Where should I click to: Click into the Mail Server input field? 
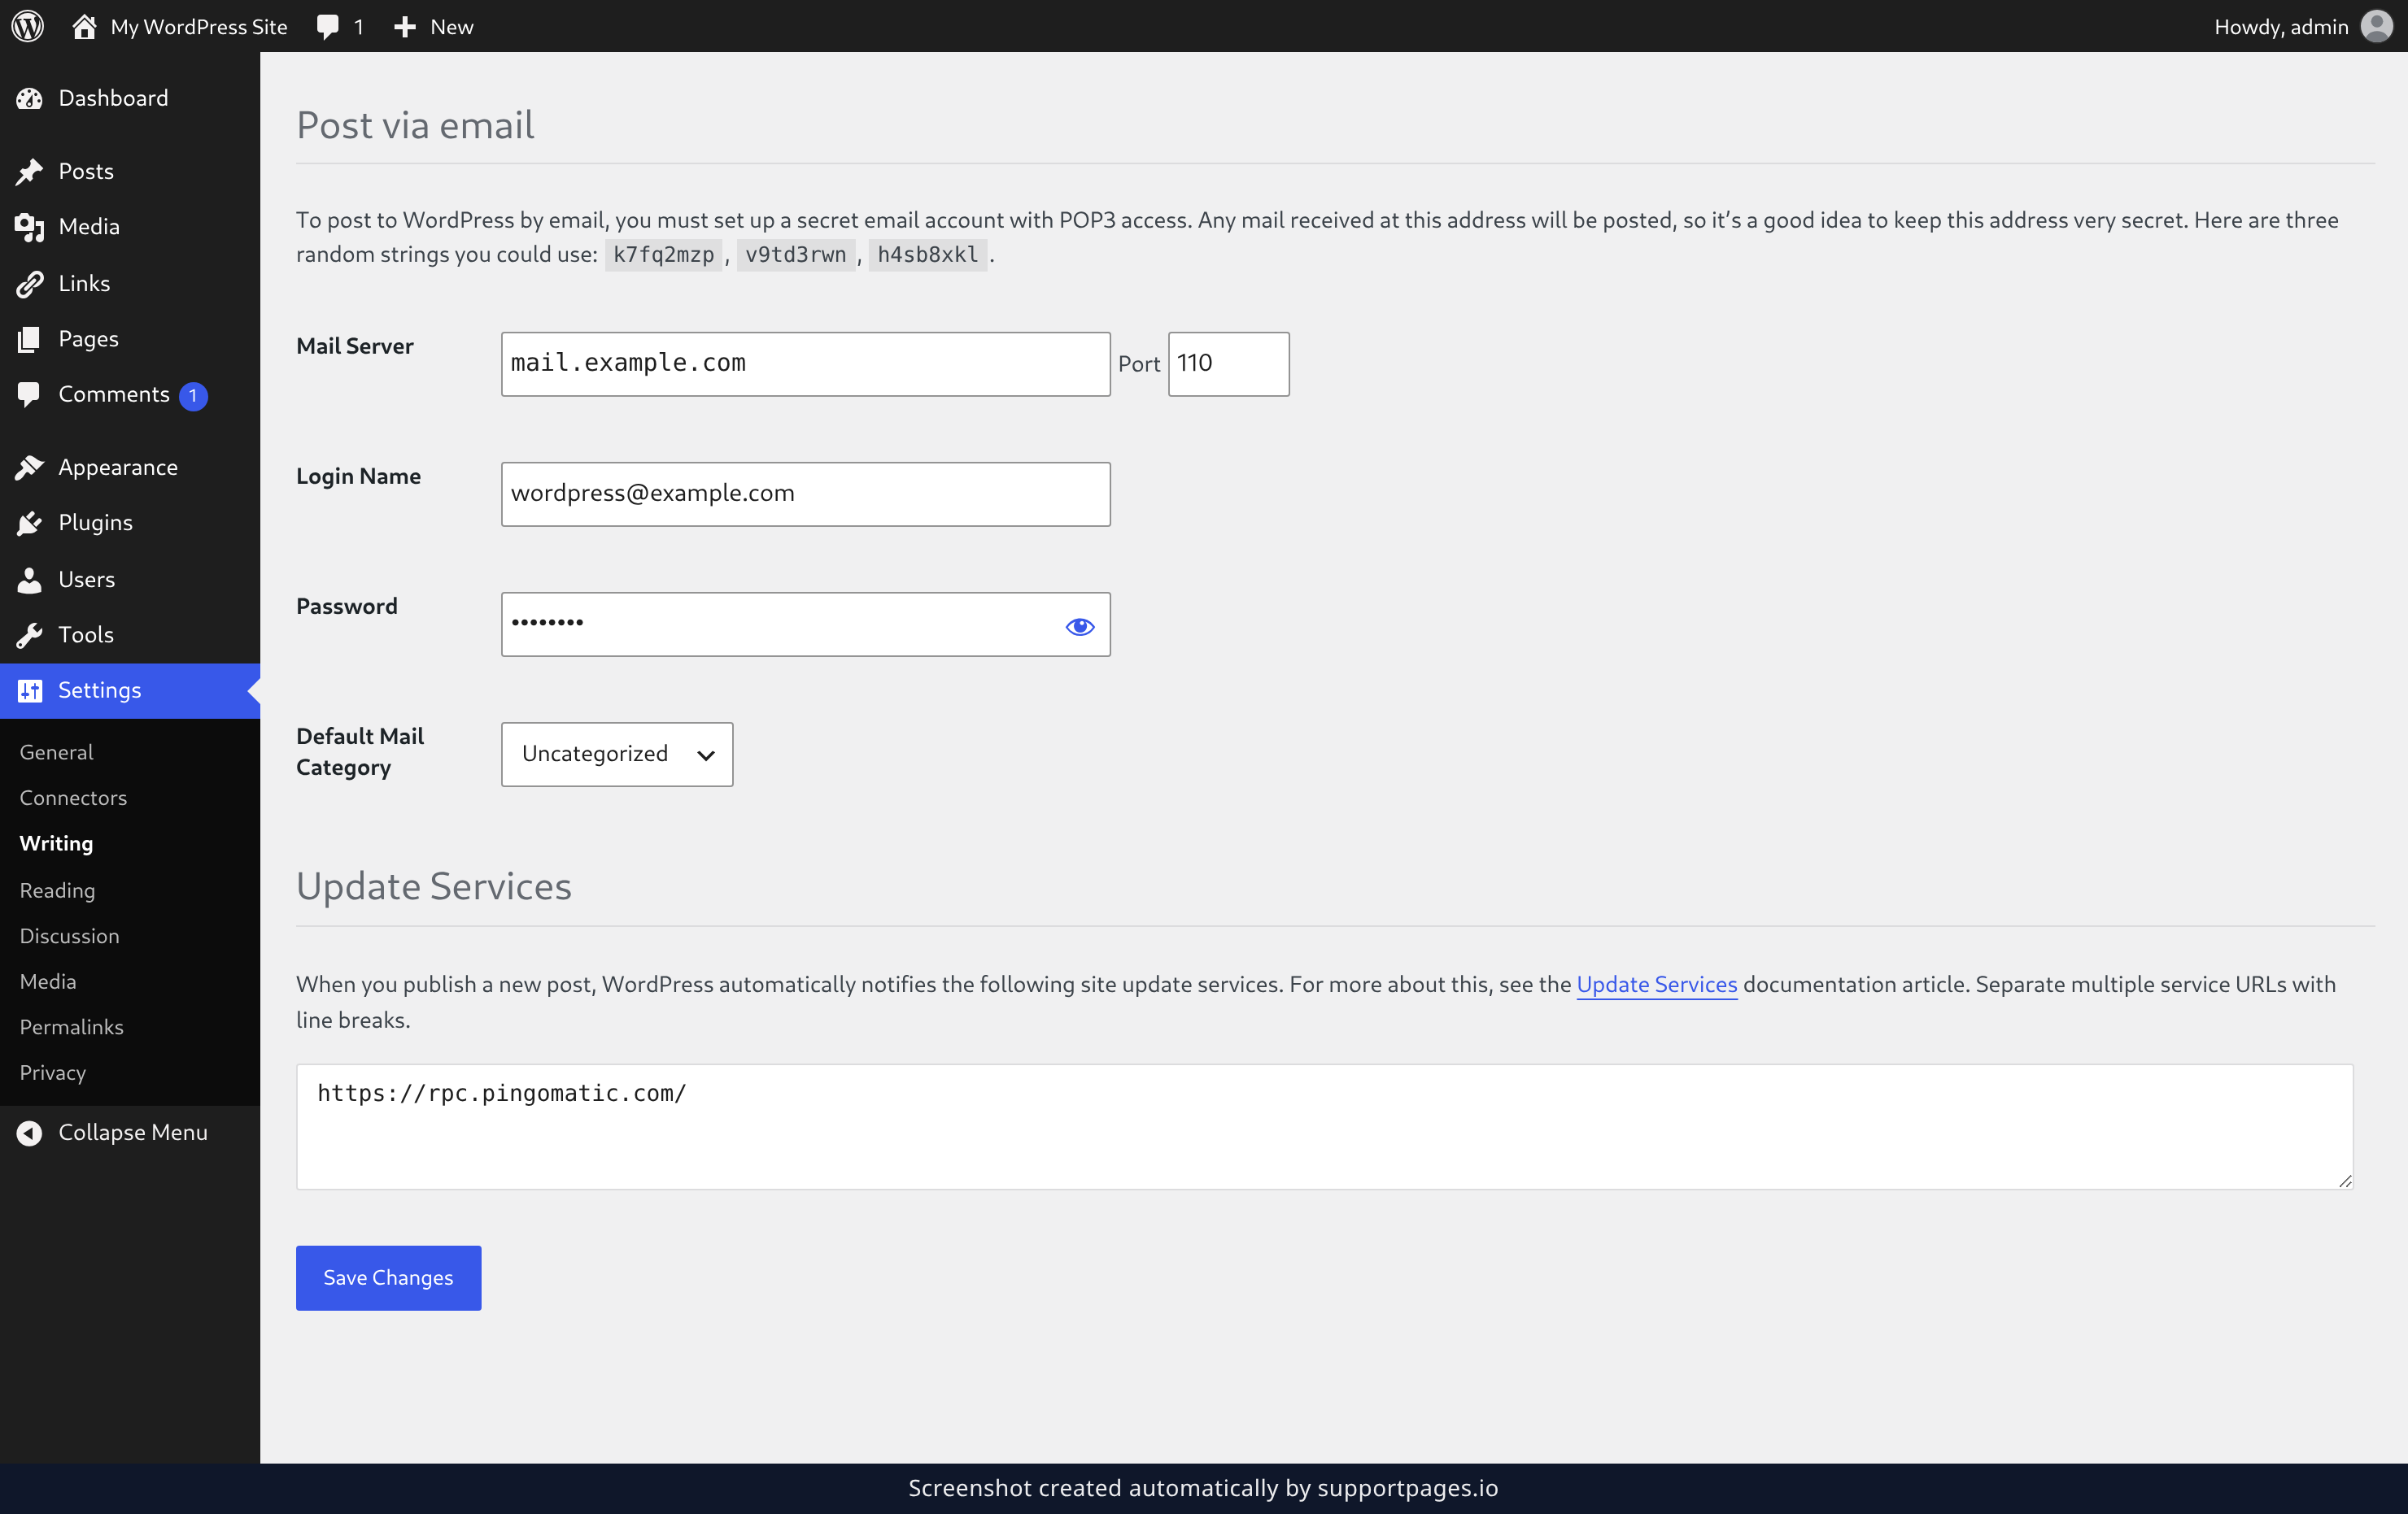tap(805, 363)
